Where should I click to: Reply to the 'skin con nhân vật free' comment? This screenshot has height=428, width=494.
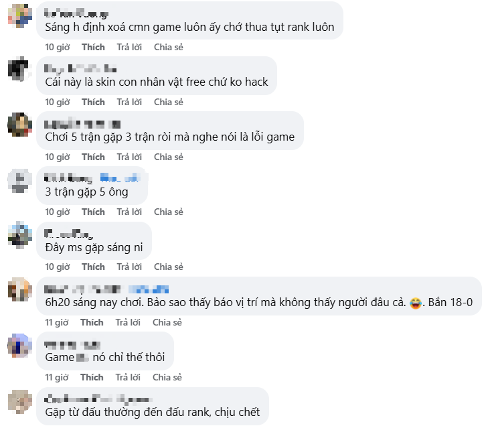tap(129, 102)
